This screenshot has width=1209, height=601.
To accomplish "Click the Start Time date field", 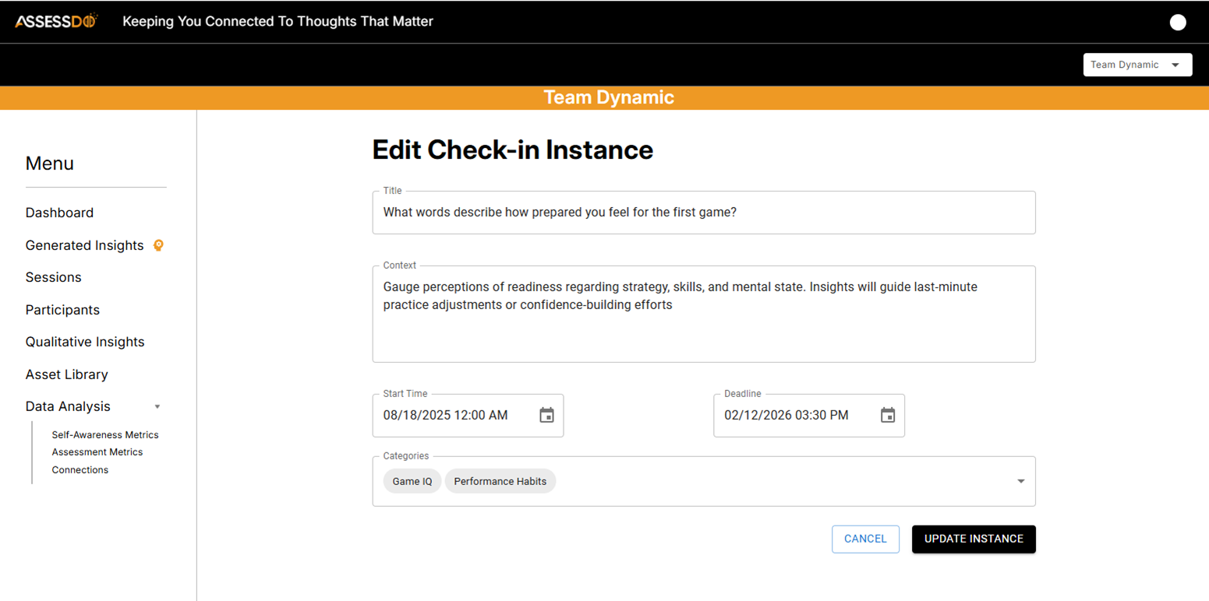I will click(468, 415).
